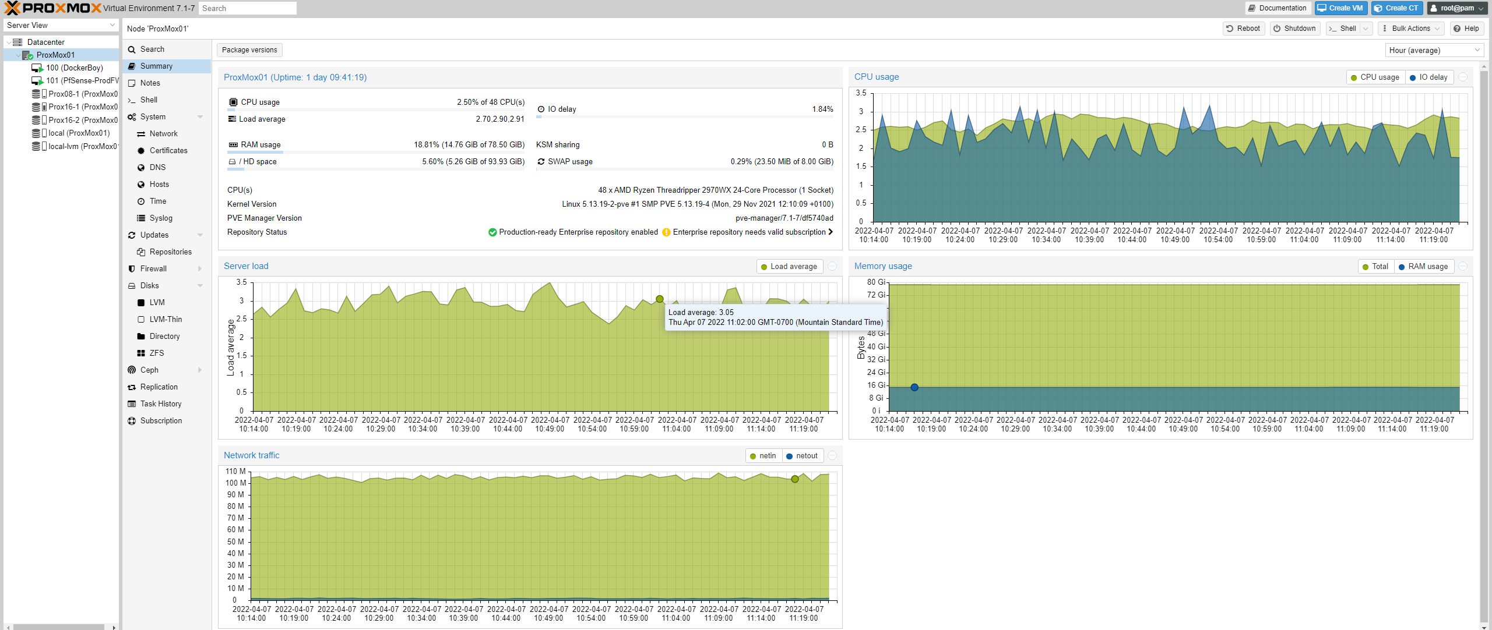Click the RAM usage progress bar
The image size is (1492, 630).
[x=376, y=153]
